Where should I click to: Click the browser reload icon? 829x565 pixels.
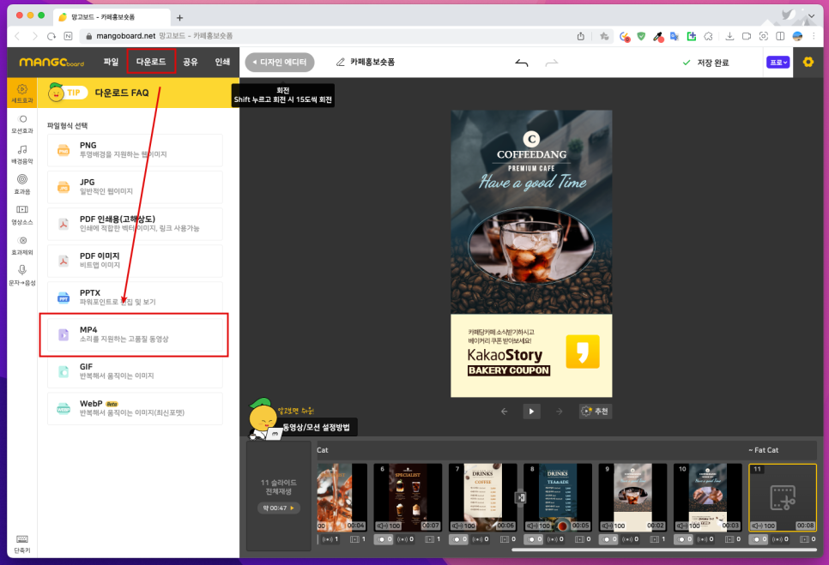click(51, 36)
